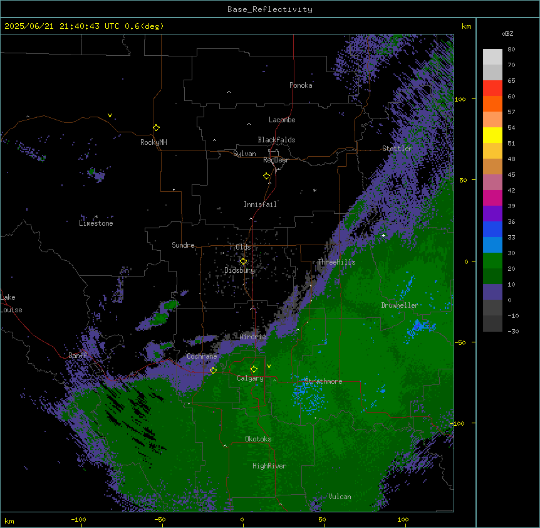Click the yellow station marker above Calgary label

click(x=254, y=369)
